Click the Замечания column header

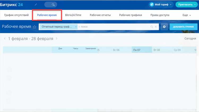click(90, 48)
